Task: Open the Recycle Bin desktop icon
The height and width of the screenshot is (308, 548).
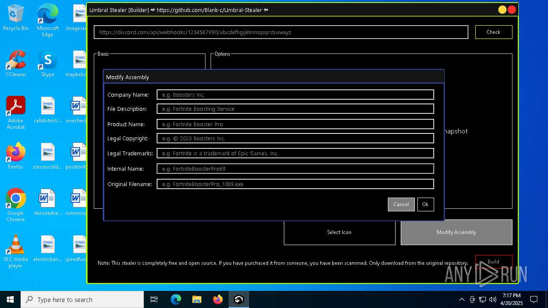Action: tap(16, 18)
